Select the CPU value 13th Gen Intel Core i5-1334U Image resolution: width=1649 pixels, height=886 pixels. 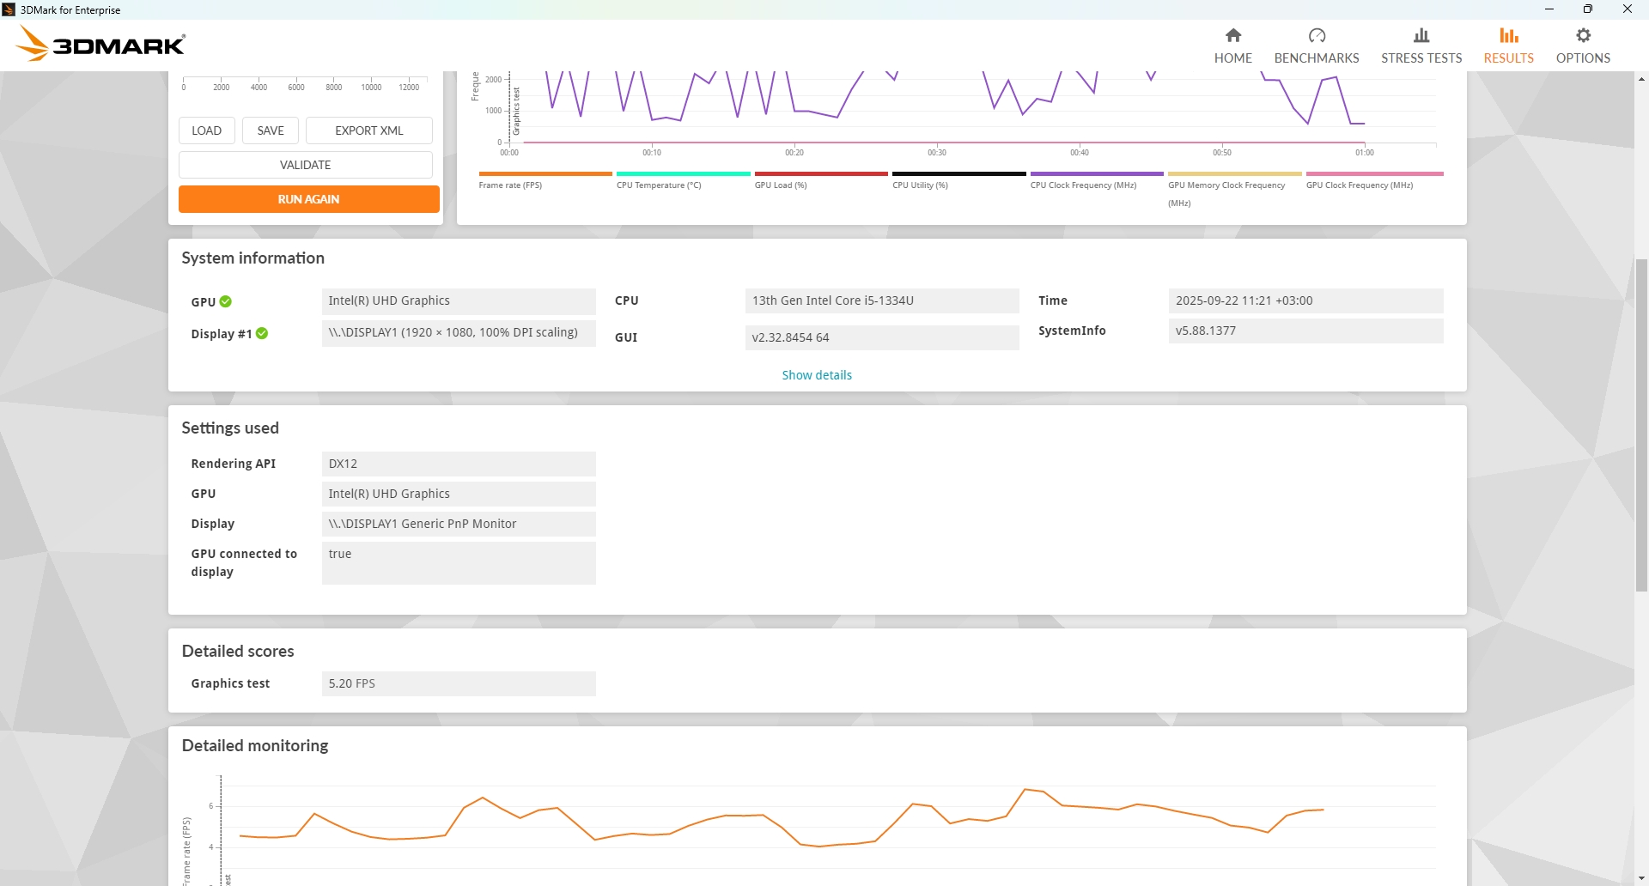882,300
